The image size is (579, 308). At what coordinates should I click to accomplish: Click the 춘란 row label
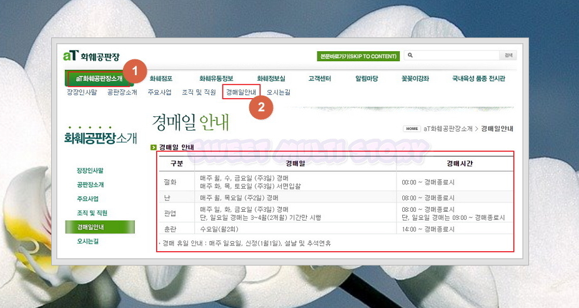click(171, 229)
